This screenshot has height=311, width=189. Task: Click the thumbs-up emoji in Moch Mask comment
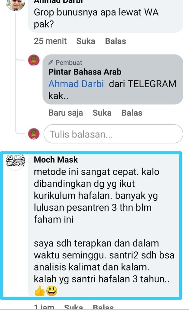(x=40, y=291)
